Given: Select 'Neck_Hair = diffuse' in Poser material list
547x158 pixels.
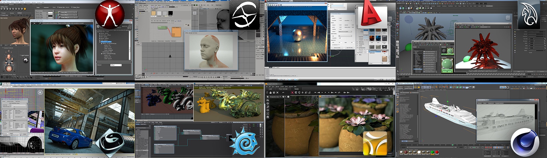Looking at the screenshot, I should (106, 35).
